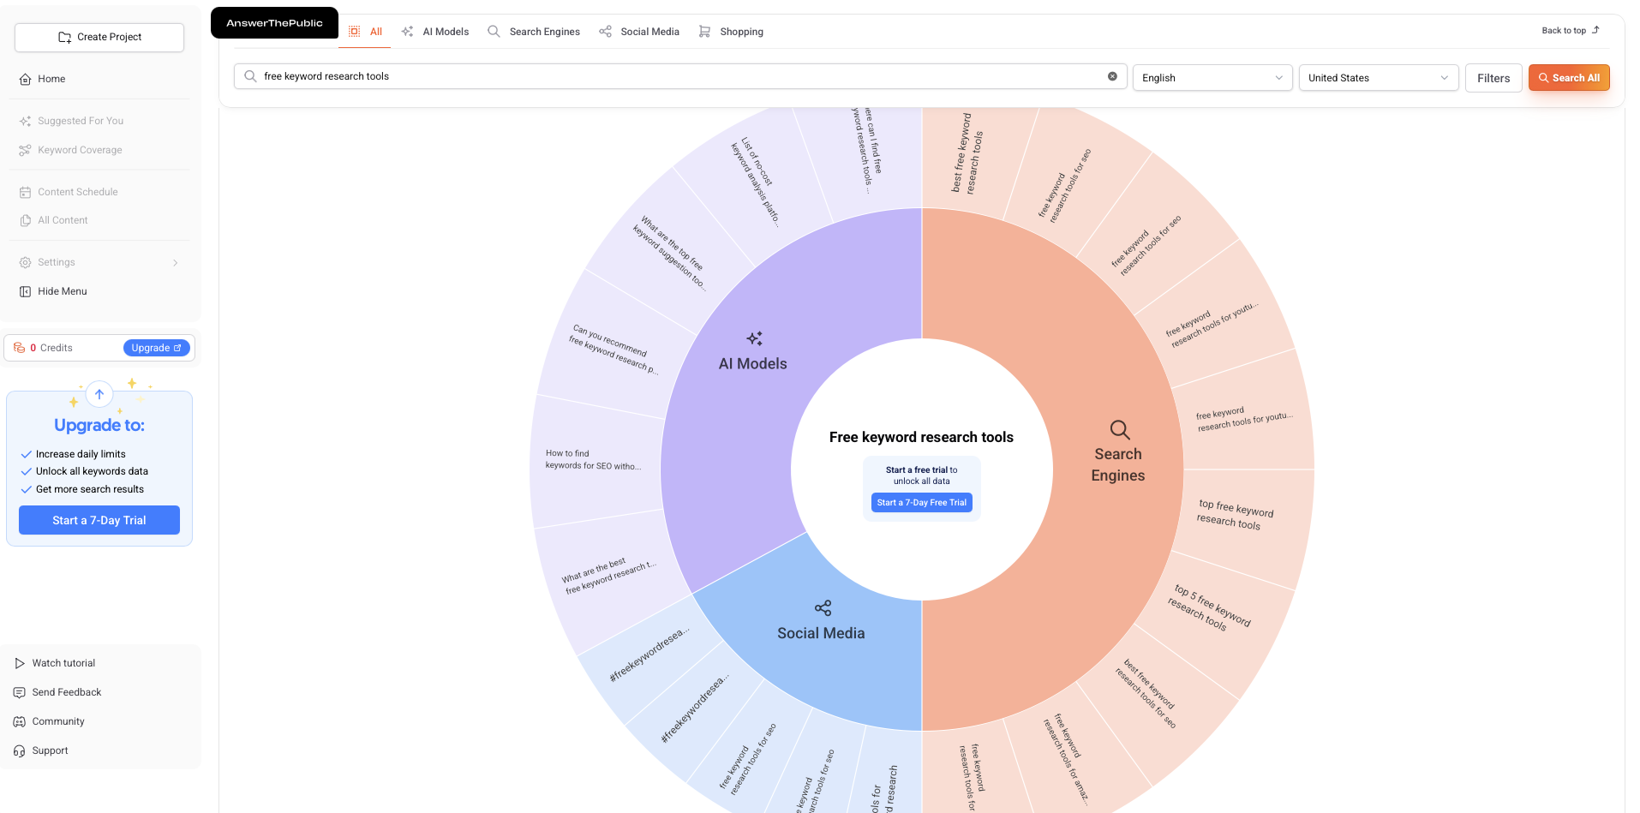Click Start a 7-Day Free Trial in chart center
1640x813 pixels.
(922, 503)
